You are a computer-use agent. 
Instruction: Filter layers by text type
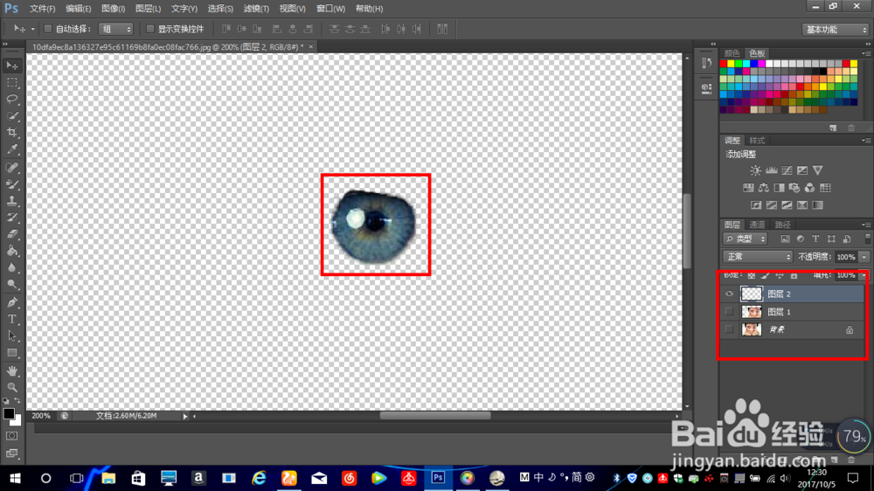pyautogui.click(x=815, y=239)
